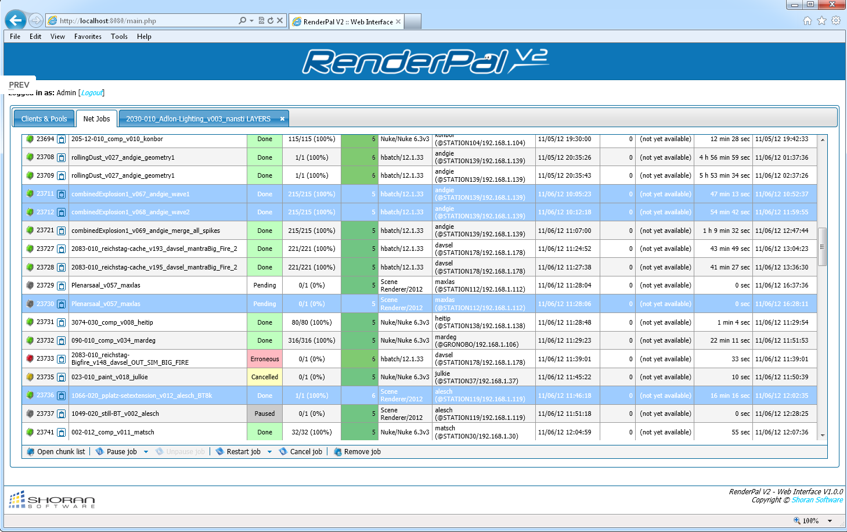
Task: Click the 316/316 (100%) progress cell
Action: click(x=312, y=340)
